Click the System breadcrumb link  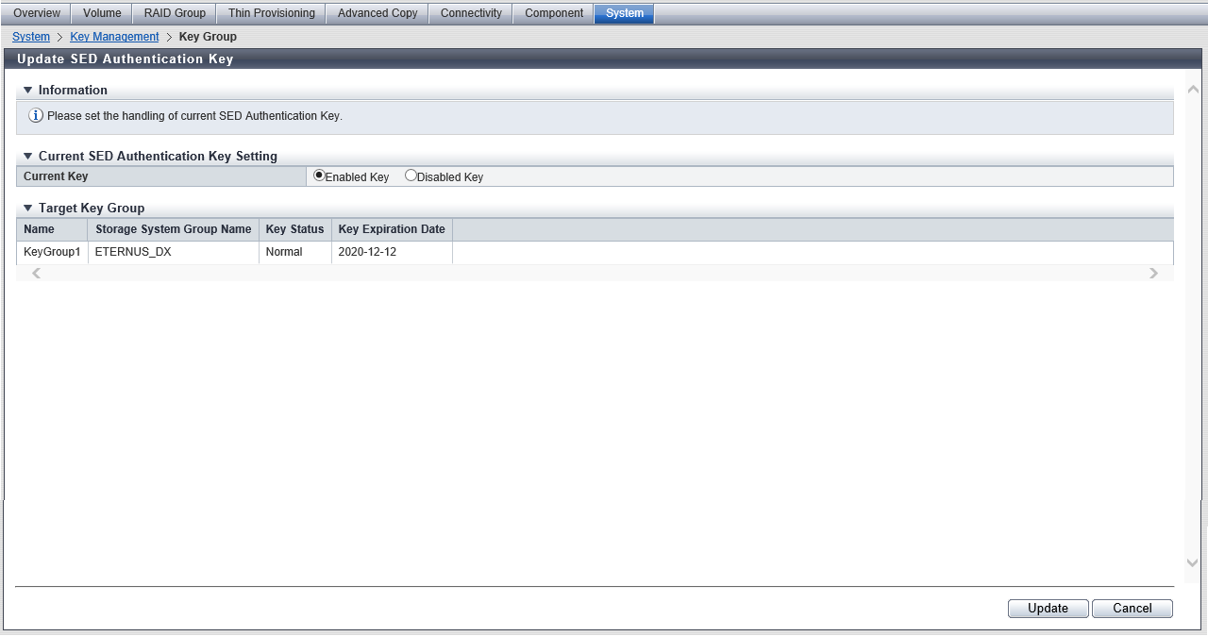click(31, 37)
